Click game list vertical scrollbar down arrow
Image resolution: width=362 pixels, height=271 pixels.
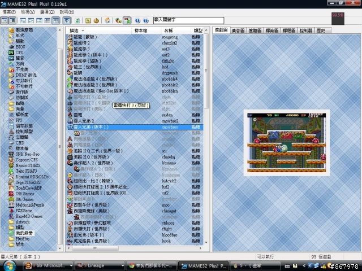tap(206, 242)
